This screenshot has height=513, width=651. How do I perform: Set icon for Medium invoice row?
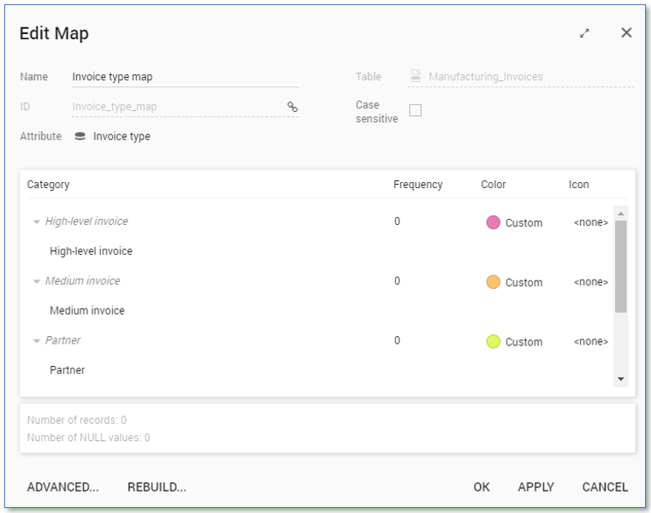590,282
